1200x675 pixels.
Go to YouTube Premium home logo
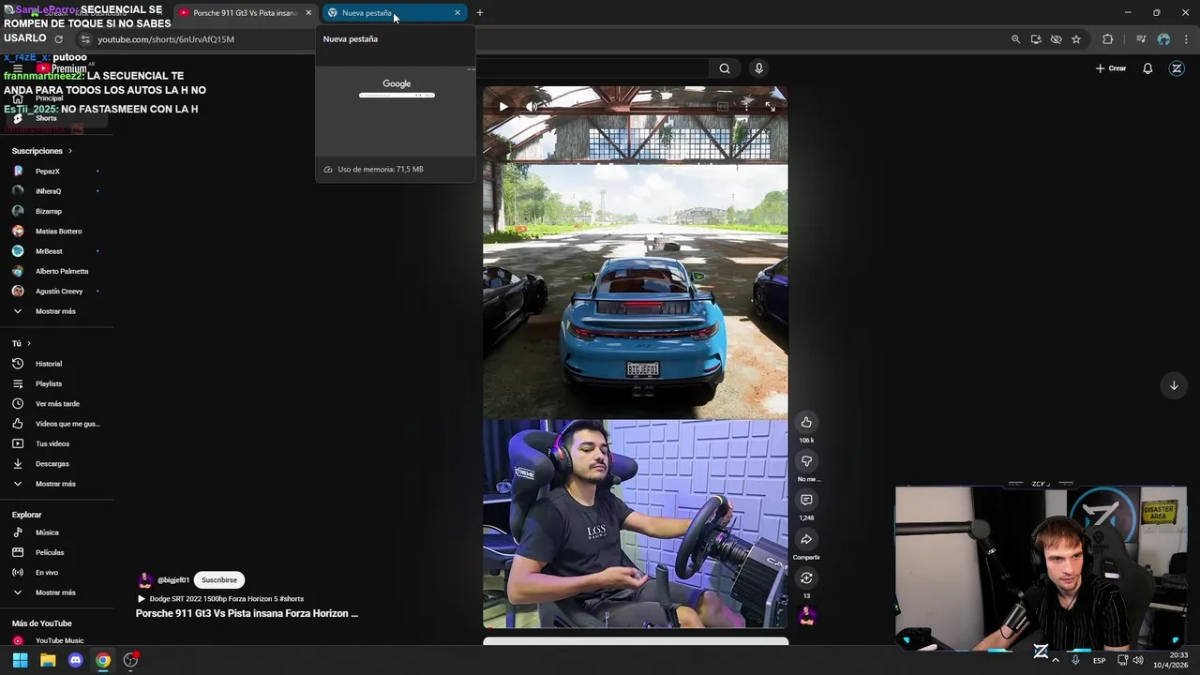pyautogui.click(x=62, y=68)
